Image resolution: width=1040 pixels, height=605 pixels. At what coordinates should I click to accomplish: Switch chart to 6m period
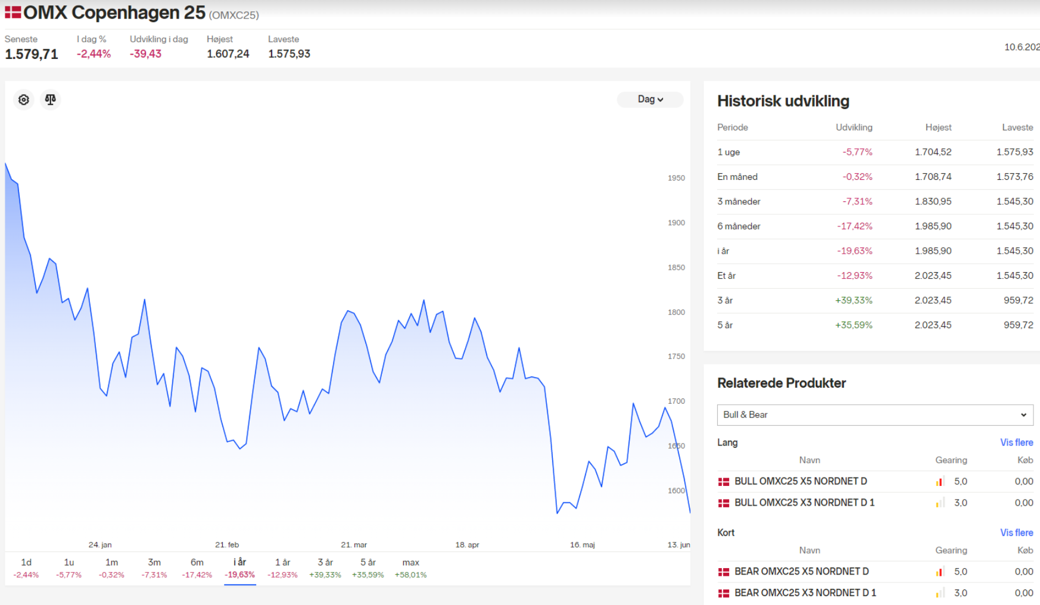(197, 568)
